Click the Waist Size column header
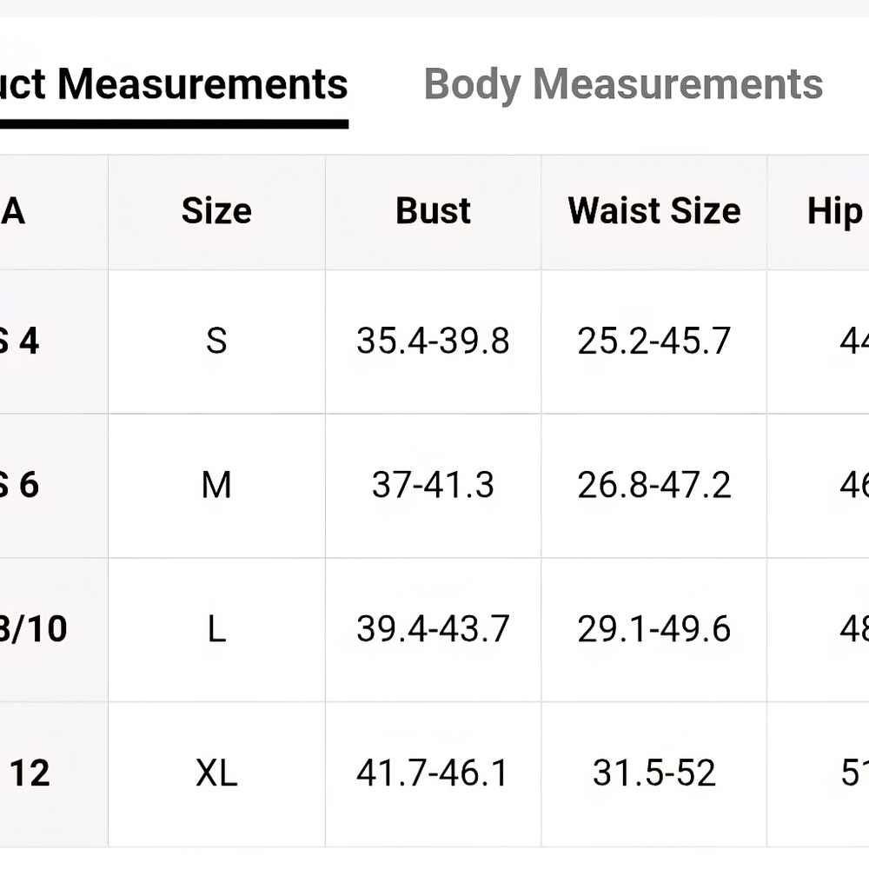869x869 pixels. coord(654,211)
